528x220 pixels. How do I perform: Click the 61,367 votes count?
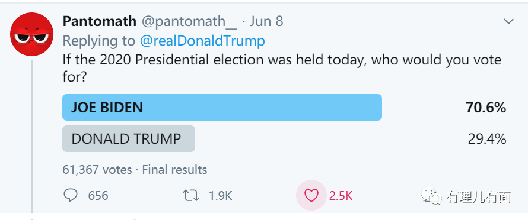coord(97,170)
